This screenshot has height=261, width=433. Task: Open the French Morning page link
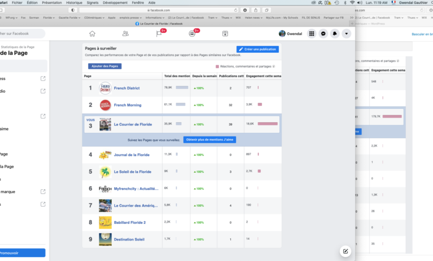pos(128,105)
